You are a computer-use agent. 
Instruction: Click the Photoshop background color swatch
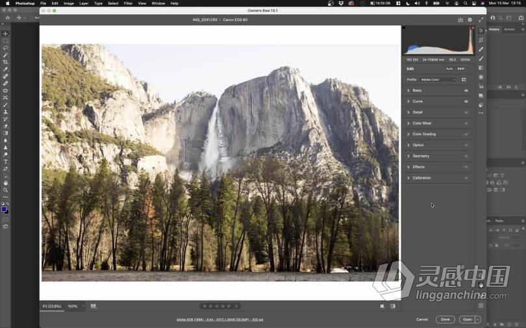(7, 212)
